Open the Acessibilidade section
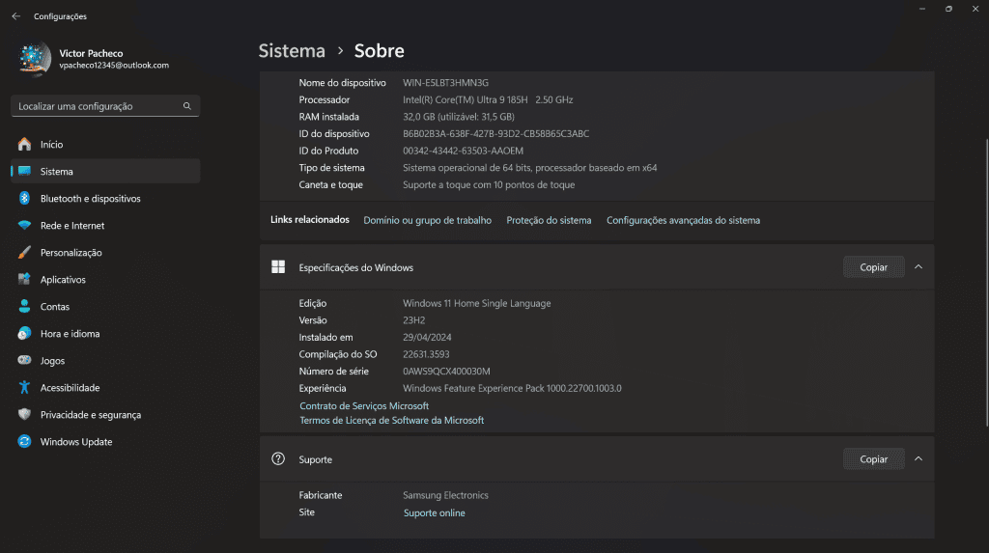The width and height of the screenshot is (989, 553). [105, 387]
